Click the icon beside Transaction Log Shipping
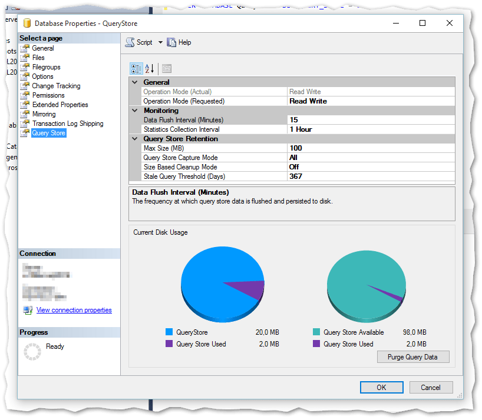 coord(25,124)
